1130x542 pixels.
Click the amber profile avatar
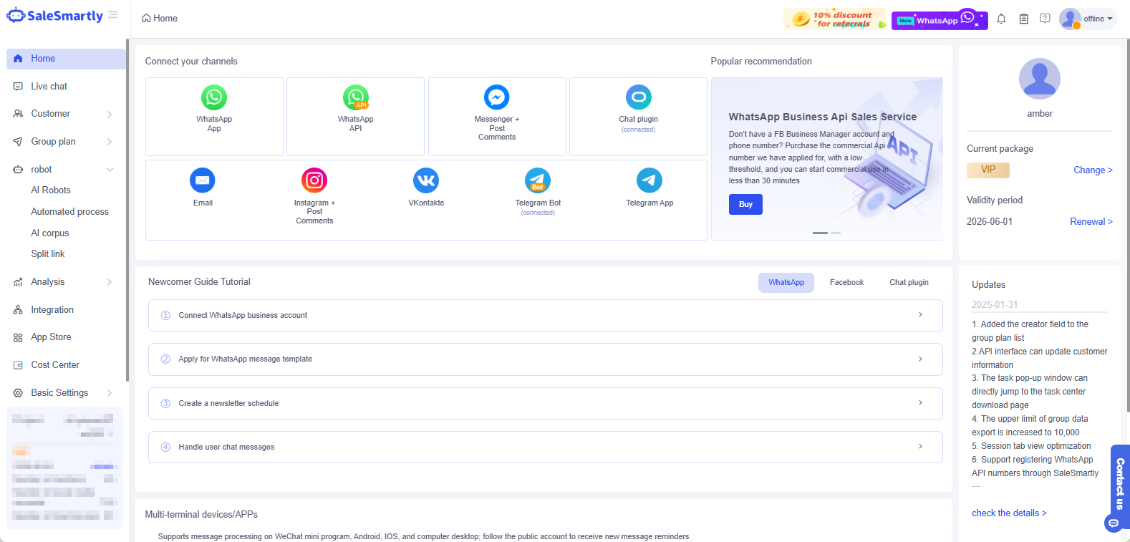[1039, 79]
